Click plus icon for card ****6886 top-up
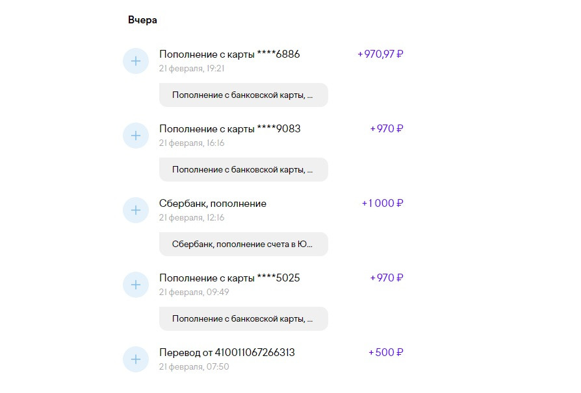The width and height of the screenshot is (581, 393). point(136,61)
